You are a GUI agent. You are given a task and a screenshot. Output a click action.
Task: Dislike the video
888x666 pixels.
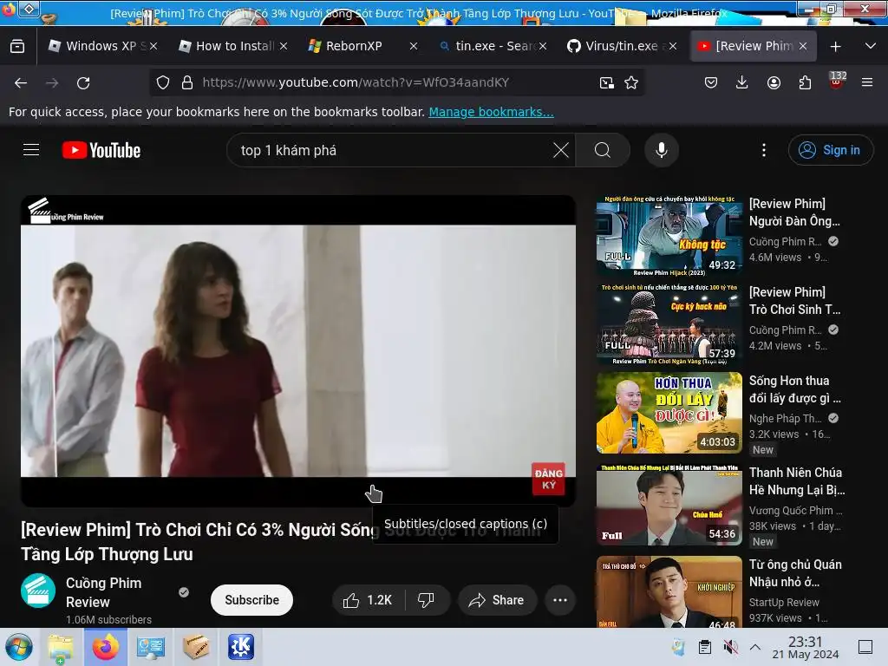(427, 600)
